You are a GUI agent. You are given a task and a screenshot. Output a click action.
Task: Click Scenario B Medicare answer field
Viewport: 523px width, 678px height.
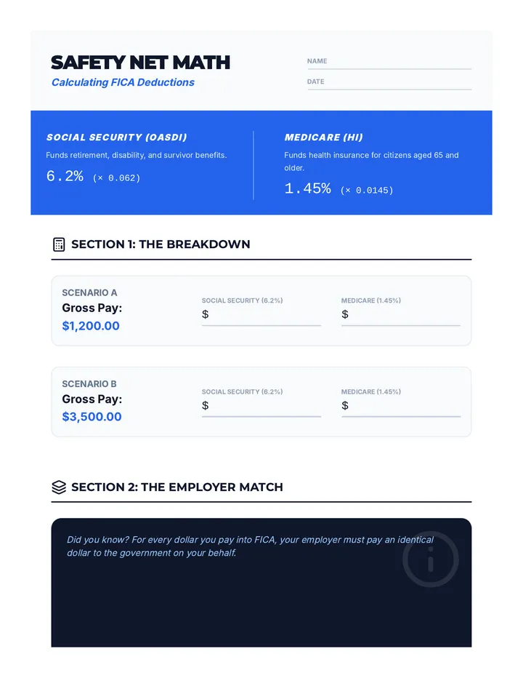pos(401,406)
